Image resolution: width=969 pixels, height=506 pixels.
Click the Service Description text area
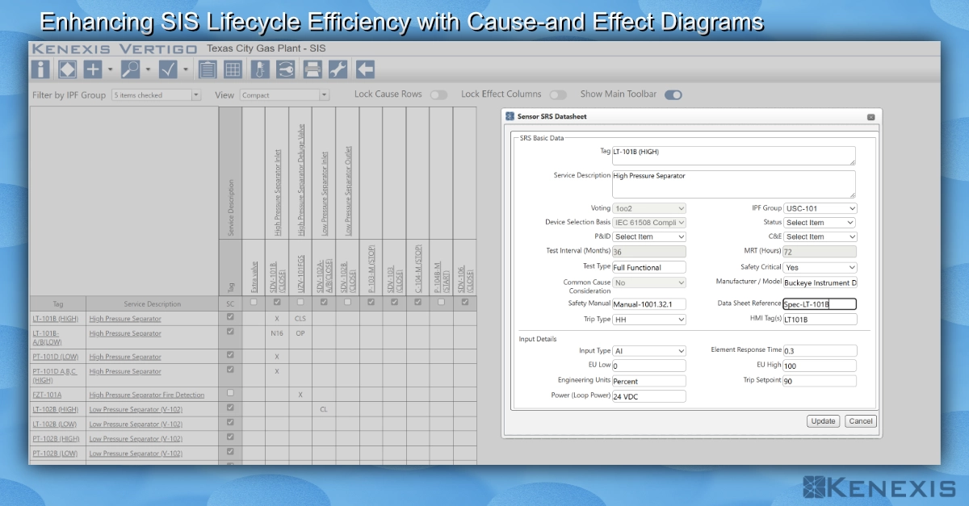734,184
